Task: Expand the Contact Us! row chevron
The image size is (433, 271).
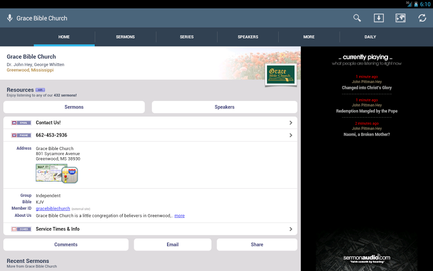Action: [291, 122]
